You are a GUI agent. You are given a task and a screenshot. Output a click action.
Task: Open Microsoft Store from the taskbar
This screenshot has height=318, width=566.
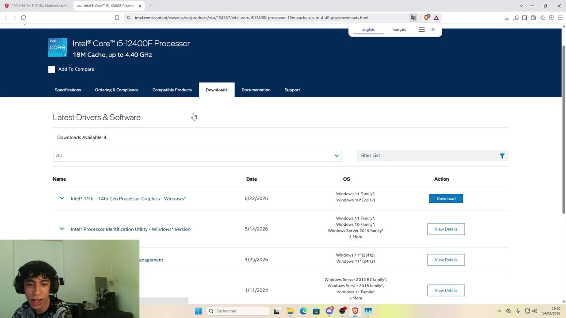coord(316,311)
